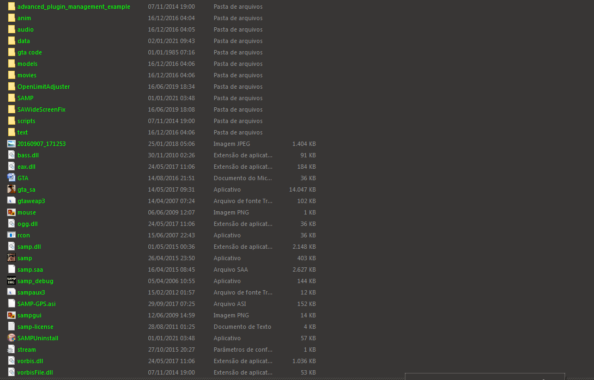Select the audio folder icon
Viewport: 594px width, 380px height.
pyautogui.click(x=11, y=29)
